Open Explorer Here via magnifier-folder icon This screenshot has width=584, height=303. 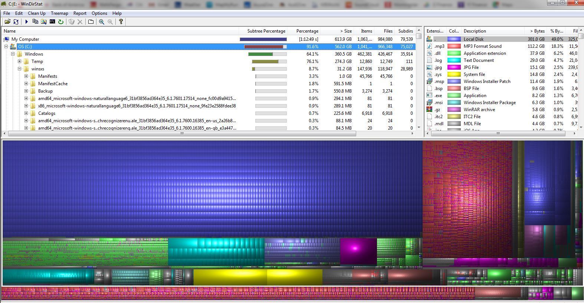tap(44, 22)
